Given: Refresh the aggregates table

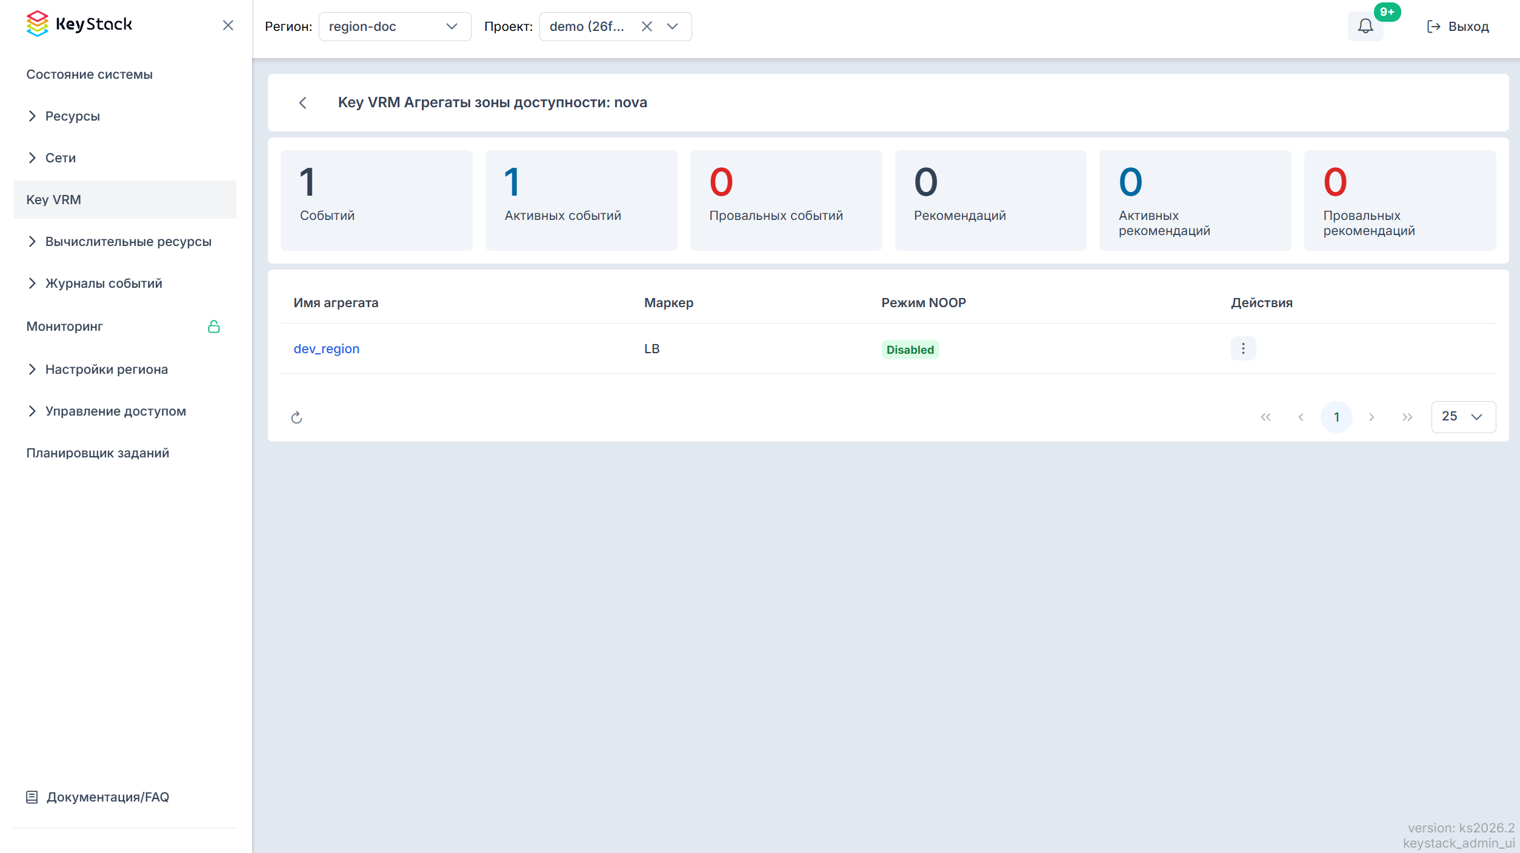Looking at the screenshot, I should 296,417.
